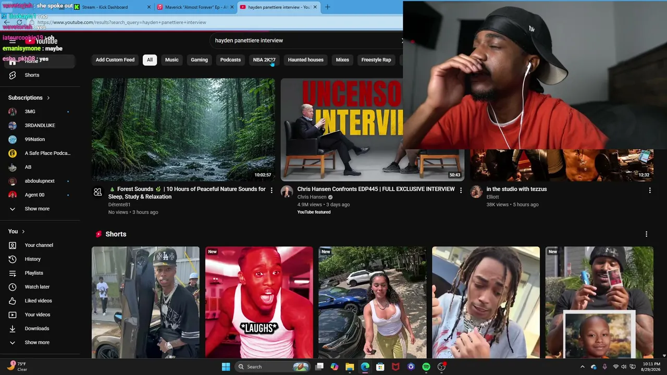667x375 pixels.
Task: Open Task View on the taskbar
Action: click(x=319, y=367)
